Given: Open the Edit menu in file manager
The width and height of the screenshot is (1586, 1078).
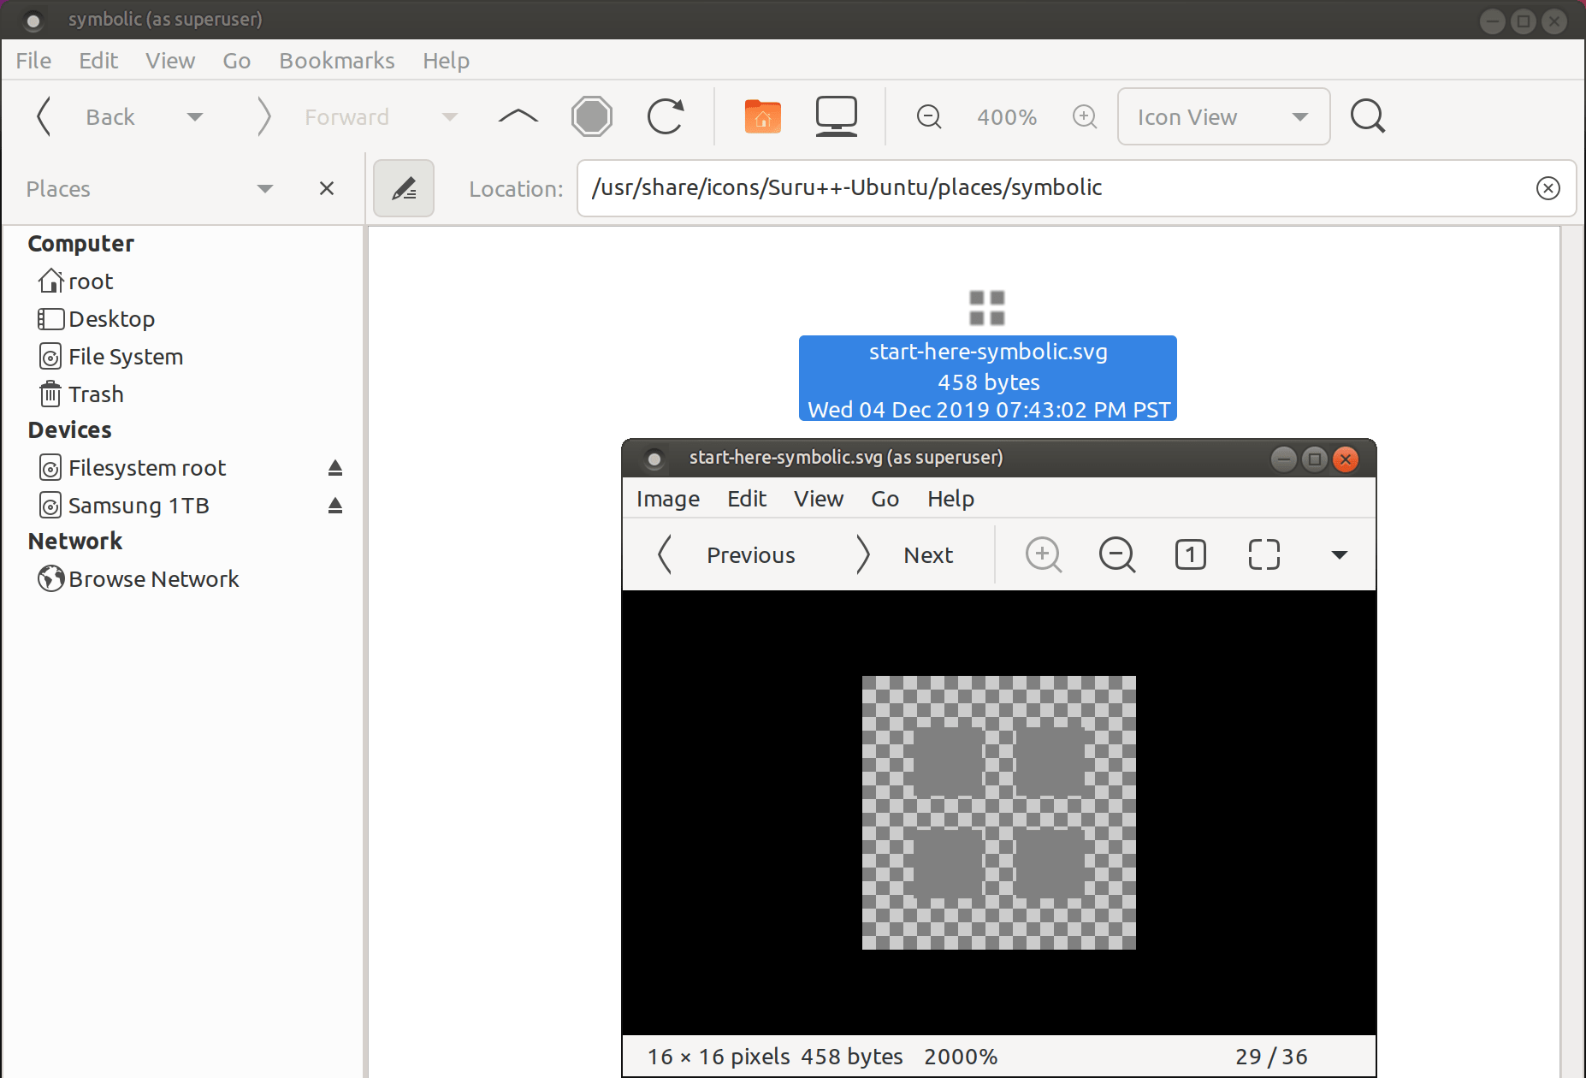Looking at the screenshot, I should pos(98,61).
